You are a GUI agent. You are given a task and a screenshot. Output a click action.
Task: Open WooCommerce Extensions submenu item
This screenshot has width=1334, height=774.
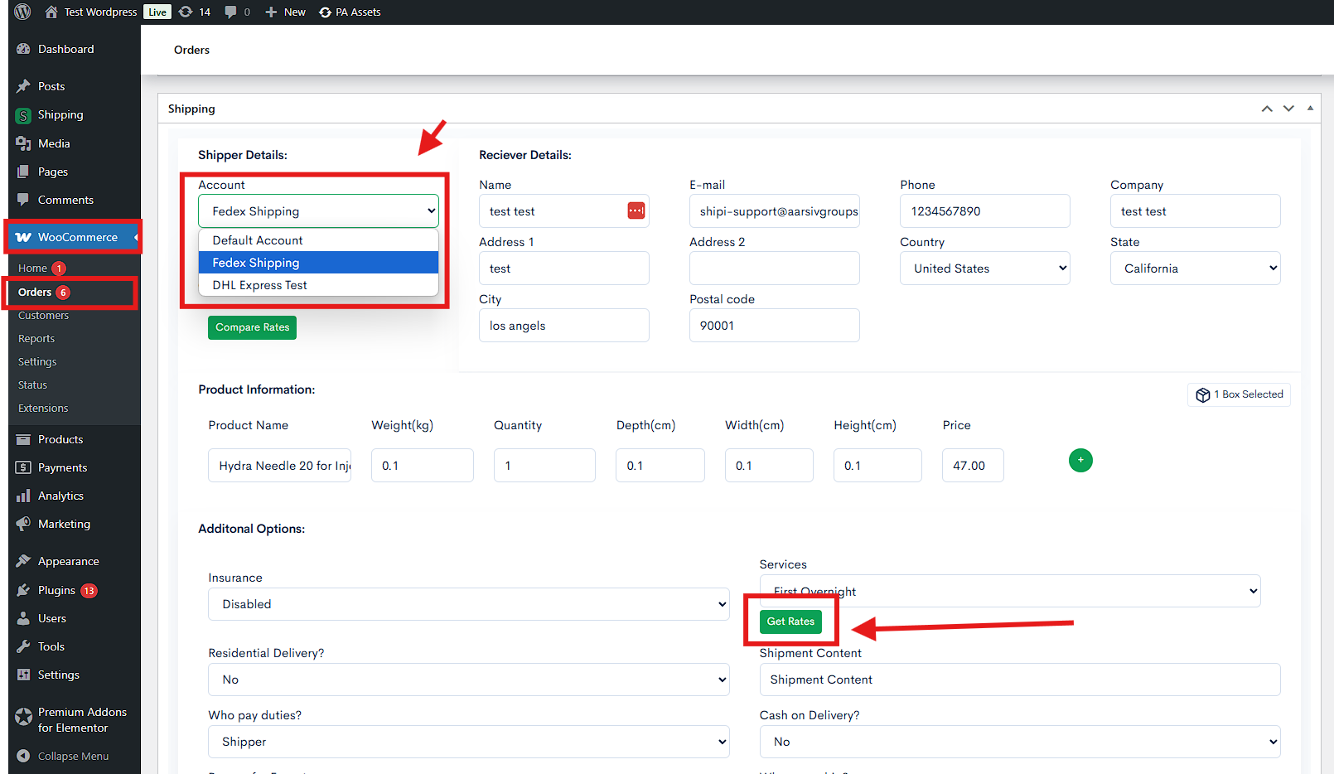43,408
